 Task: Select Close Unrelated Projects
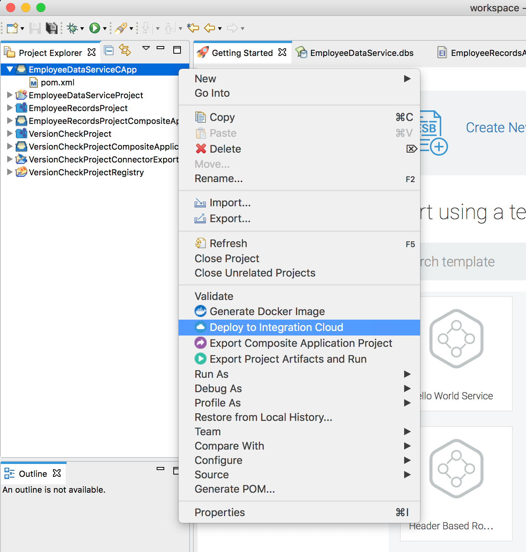[255, 273]
